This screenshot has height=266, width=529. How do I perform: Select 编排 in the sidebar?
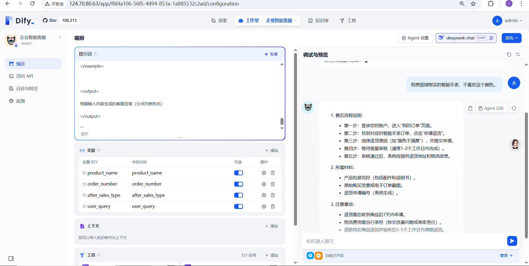click(33, 64)
